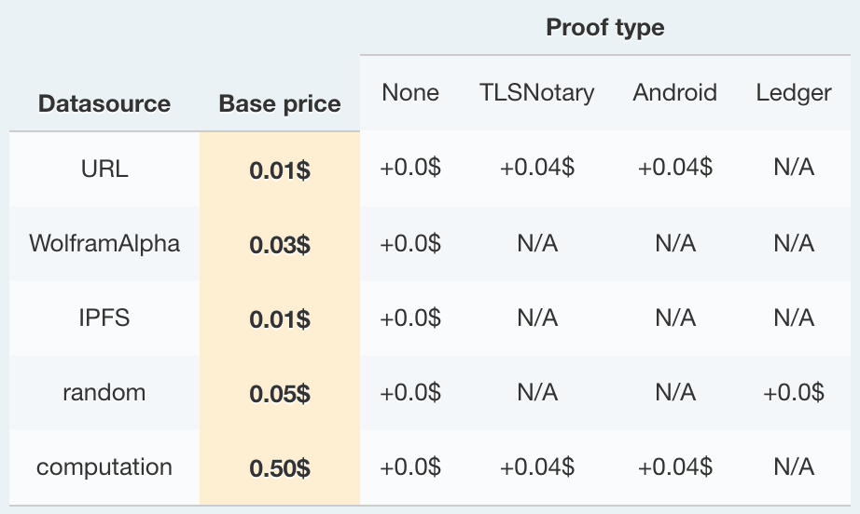Click WolframAlpha row's None +0.0$ cell
Image resolution: width=860 pixels, height=514 pixels.
click(x=410, y=243)
